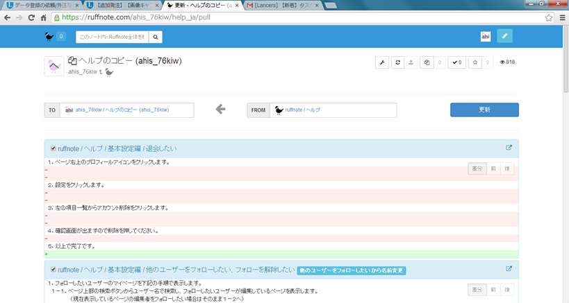
Task: Click the copy/fork note icon button
Action: point(427,62)
